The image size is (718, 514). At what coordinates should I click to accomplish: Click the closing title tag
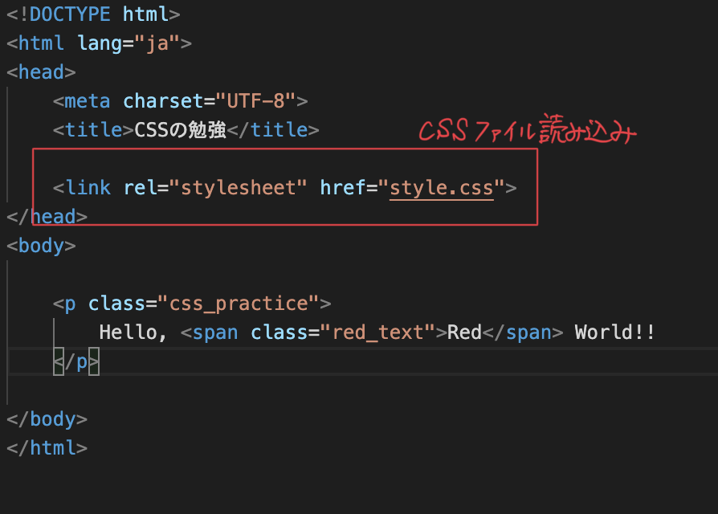tap(273, 130)
